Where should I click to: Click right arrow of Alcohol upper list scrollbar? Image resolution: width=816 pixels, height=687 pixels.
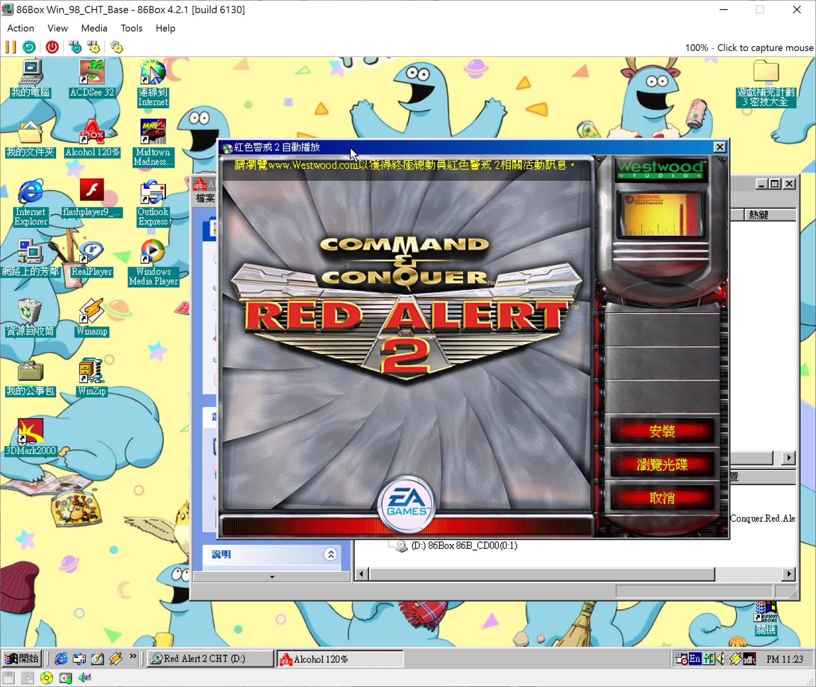click(789, 457)
